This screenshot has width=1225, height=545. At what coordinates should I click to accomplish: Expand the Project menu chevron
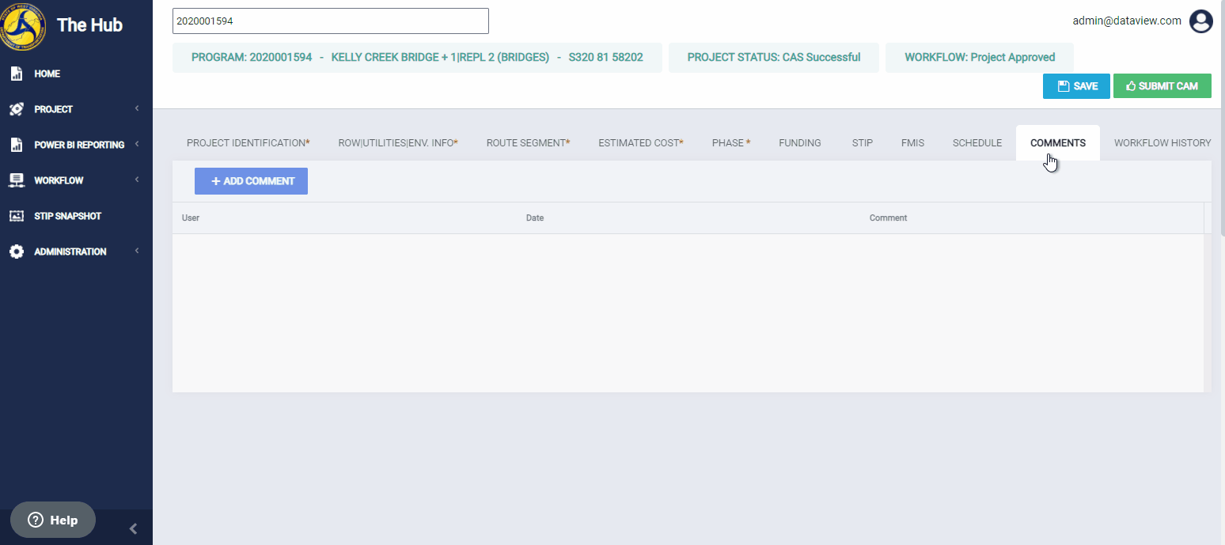[137, 108]
